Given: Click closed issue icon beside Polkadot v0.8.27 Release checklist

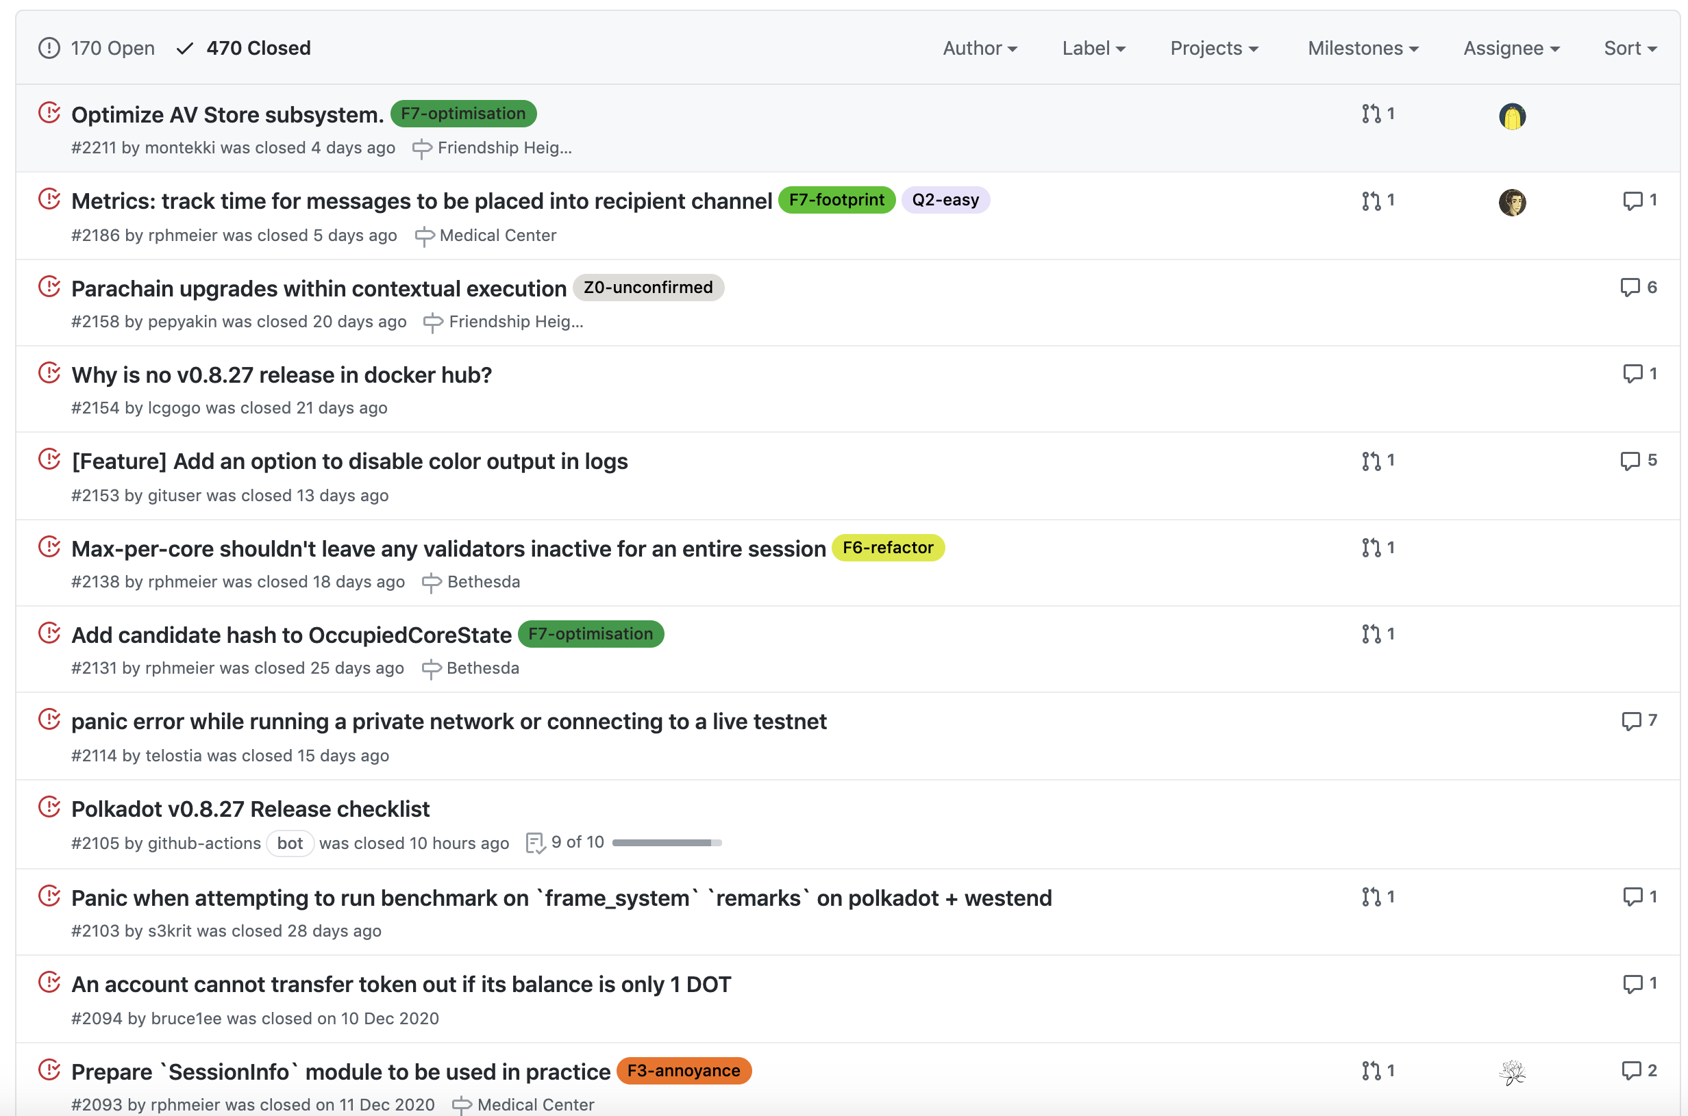Looking at the screenshot, I should click(x=49, y=807).
